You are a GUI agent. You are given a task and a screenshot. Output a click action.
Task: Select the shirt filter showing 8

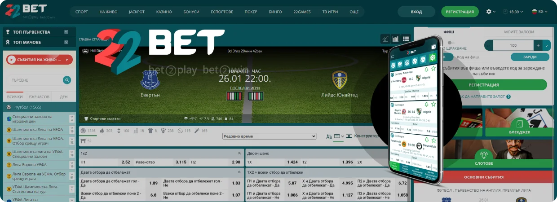(150, 131)
